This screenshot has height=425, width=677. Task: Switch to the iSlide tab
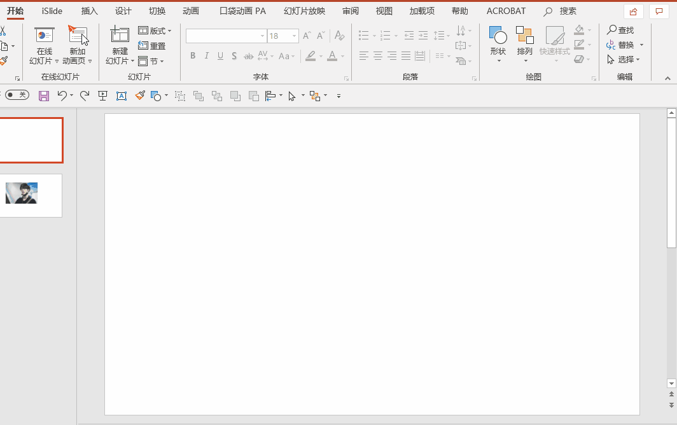[x=52, y=11]
